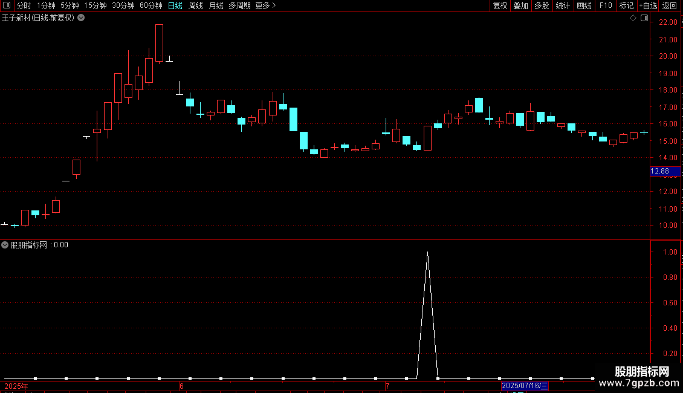Click the diamond marker icon above chart
The image size is (683, 393).
click(x=633, y=18)
